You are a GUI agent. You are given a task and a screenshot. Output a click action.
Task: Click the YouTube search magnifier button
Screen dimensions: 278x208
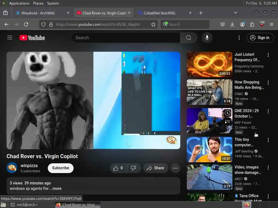[x=189, y=38]
